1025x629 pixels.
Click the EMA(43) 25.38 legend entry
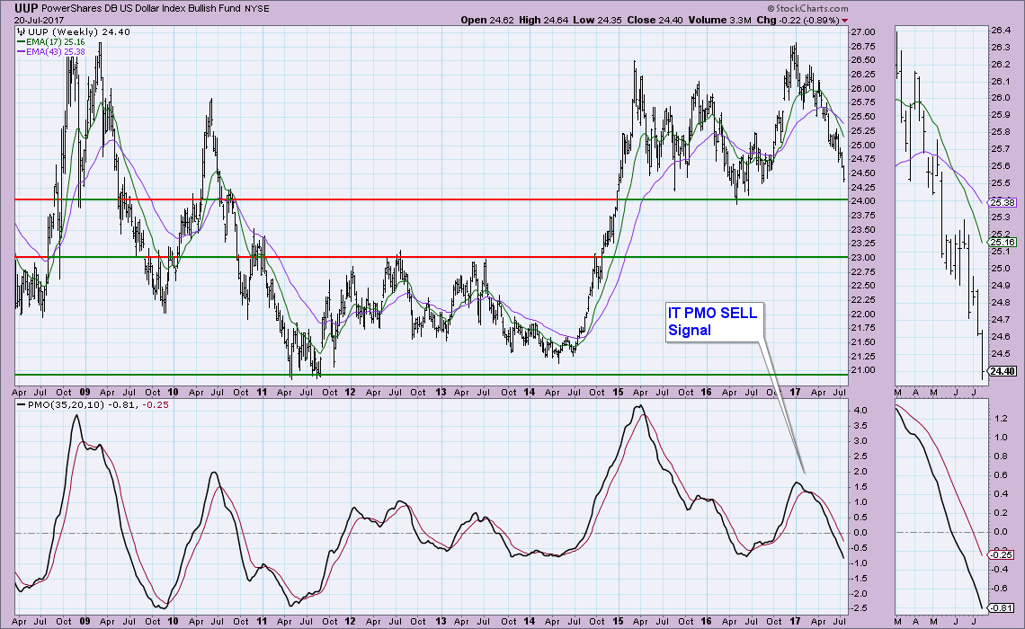click(x=56, y=51)
